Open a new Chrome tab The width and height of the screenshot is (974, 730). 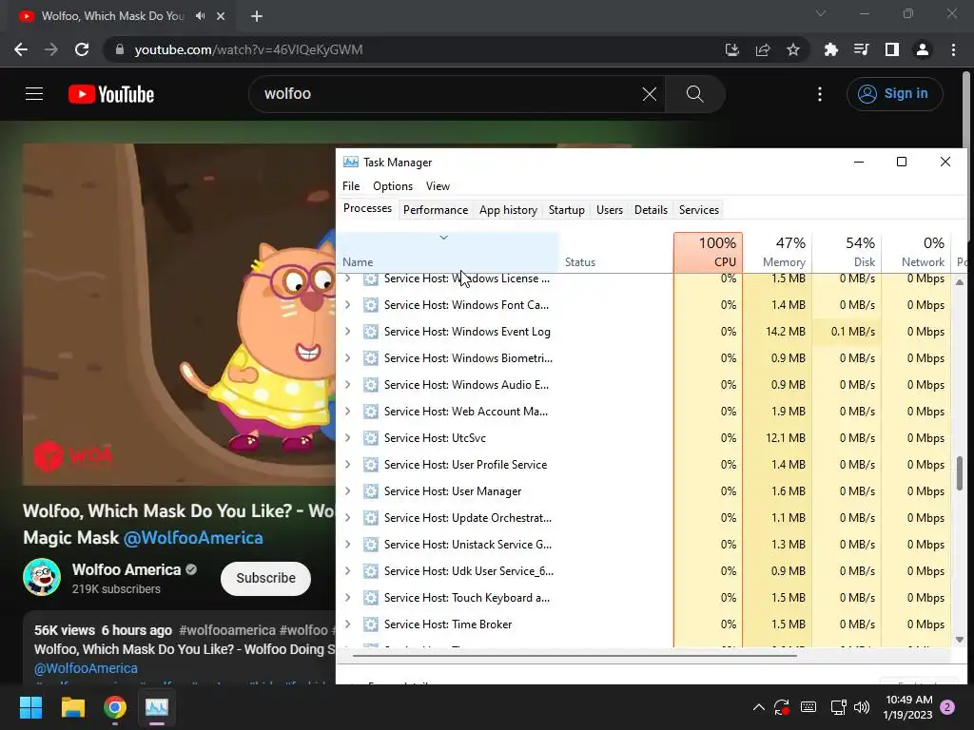point(257,16)
